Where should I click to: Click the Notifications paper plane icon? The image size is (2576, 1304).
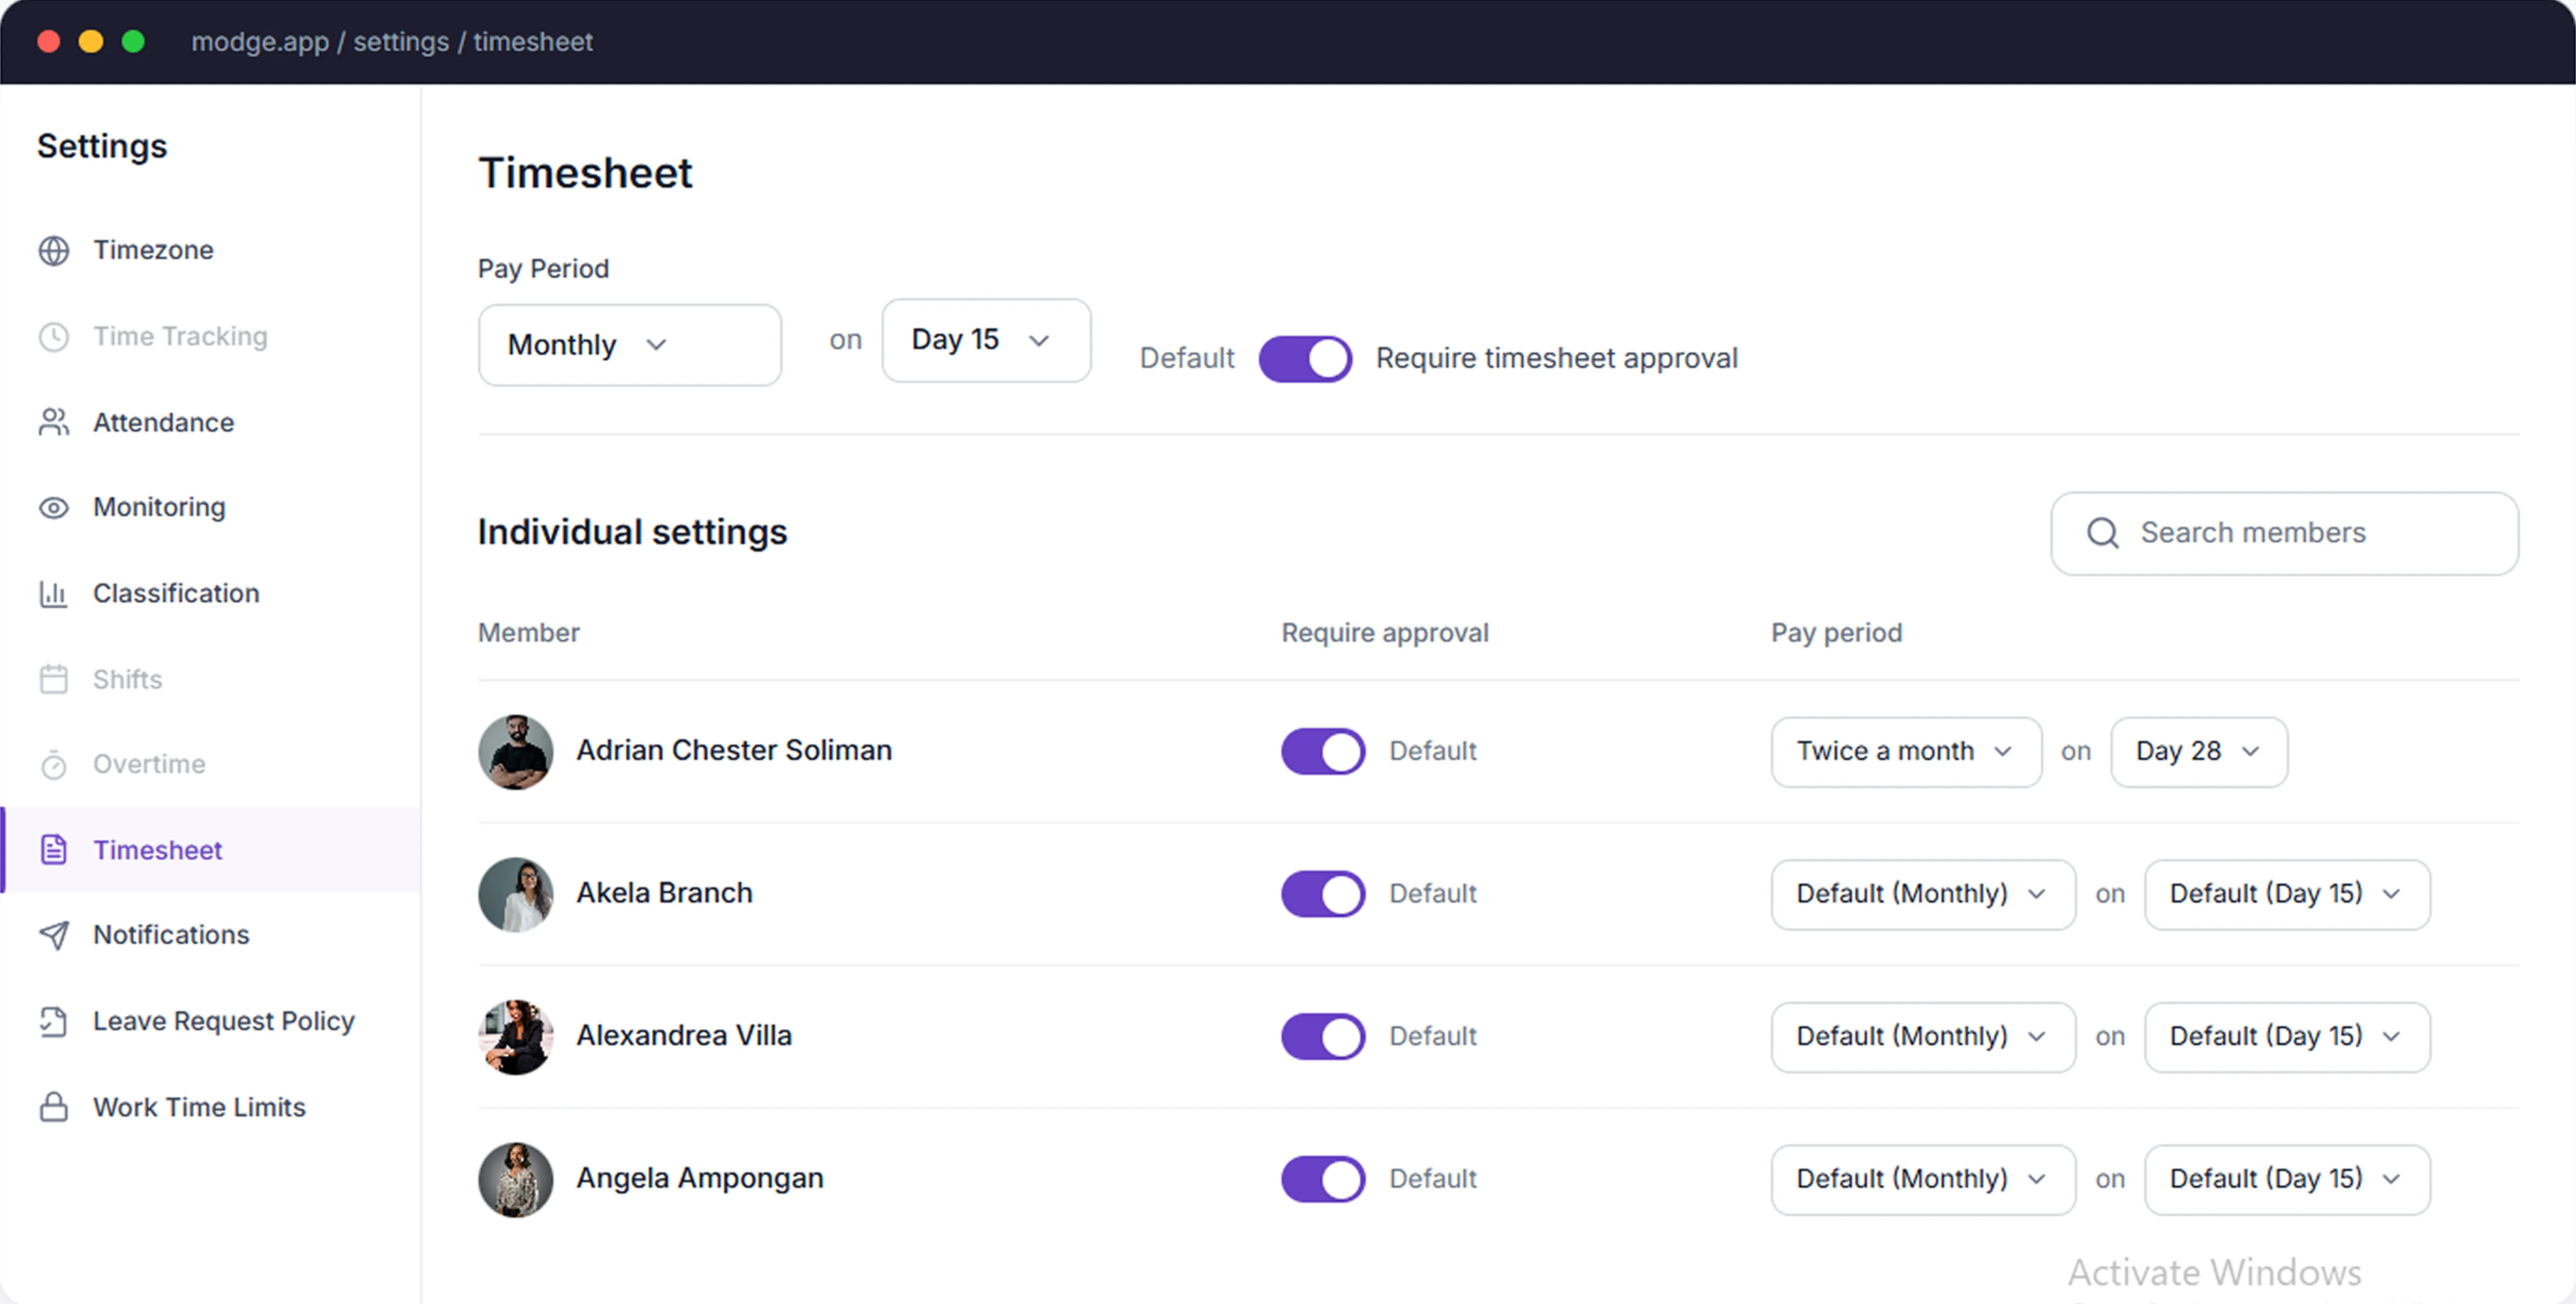(x=54, y=935)
